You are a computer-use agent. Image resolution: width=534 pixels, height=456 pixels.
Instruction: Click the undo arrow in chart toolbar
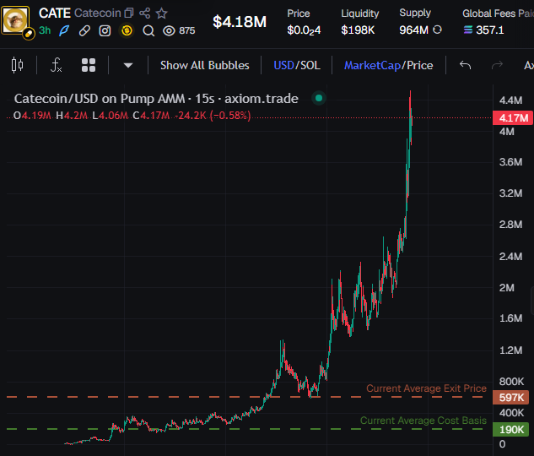465,65
